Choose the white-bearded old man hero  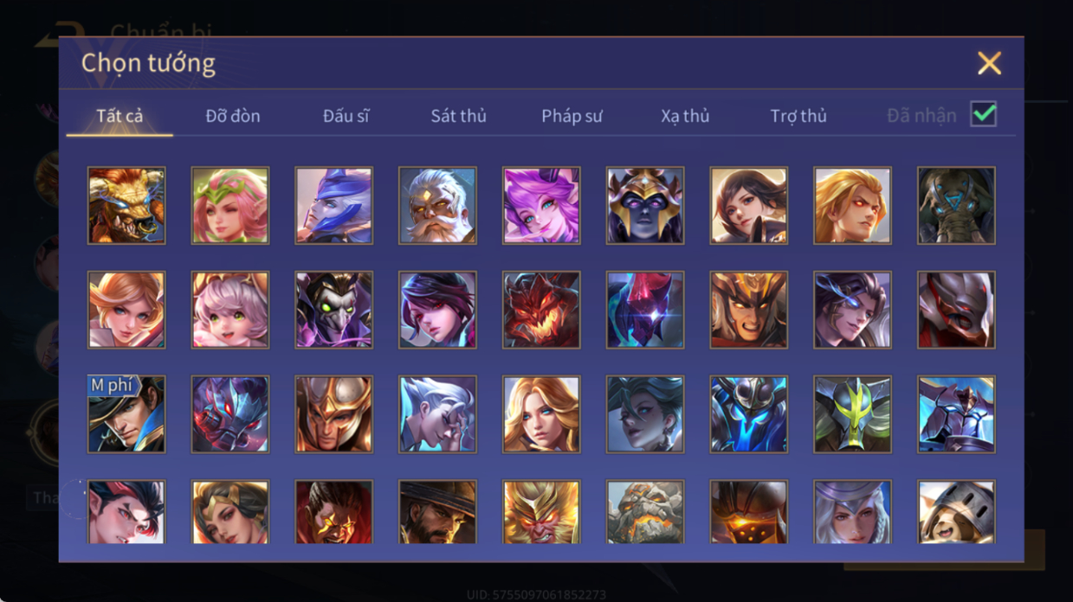[437, 206]
